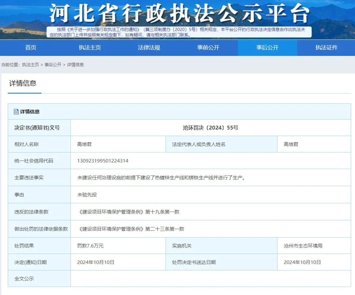
Task: Click the document icon beside 详情信息 header
Action: (16, 112)
